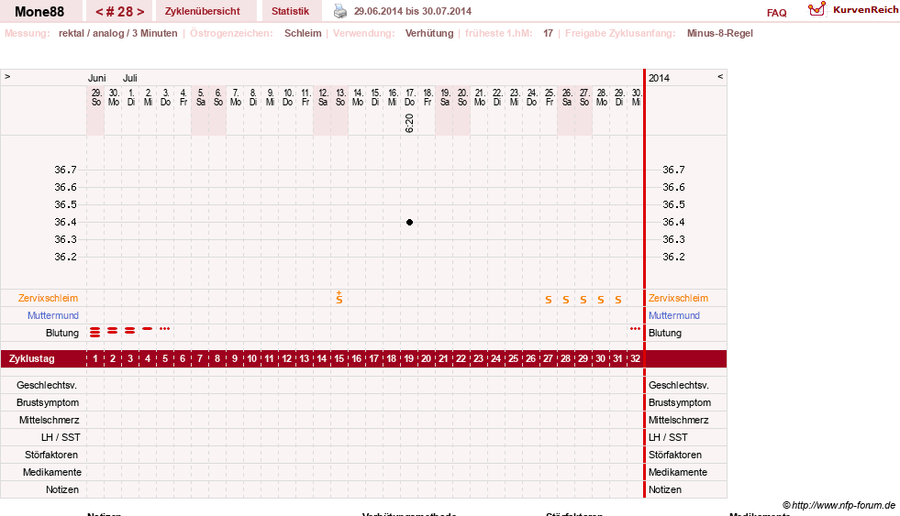Collapse chart with the right '<' arrow
This screenshot has width=900, height=516.
tap(720, 77)
